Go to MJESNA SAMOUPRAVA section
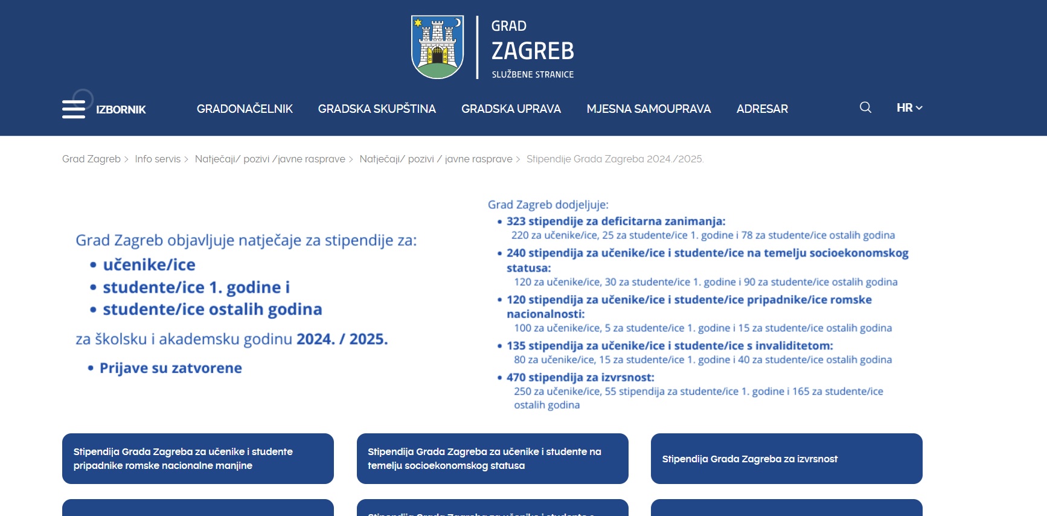 coord(648,109)
